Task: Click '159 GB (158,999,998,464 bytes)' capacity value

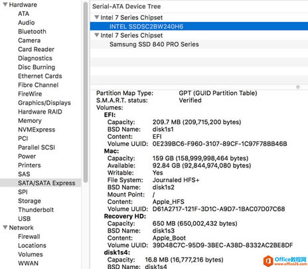Action: (x=200, y=158)
